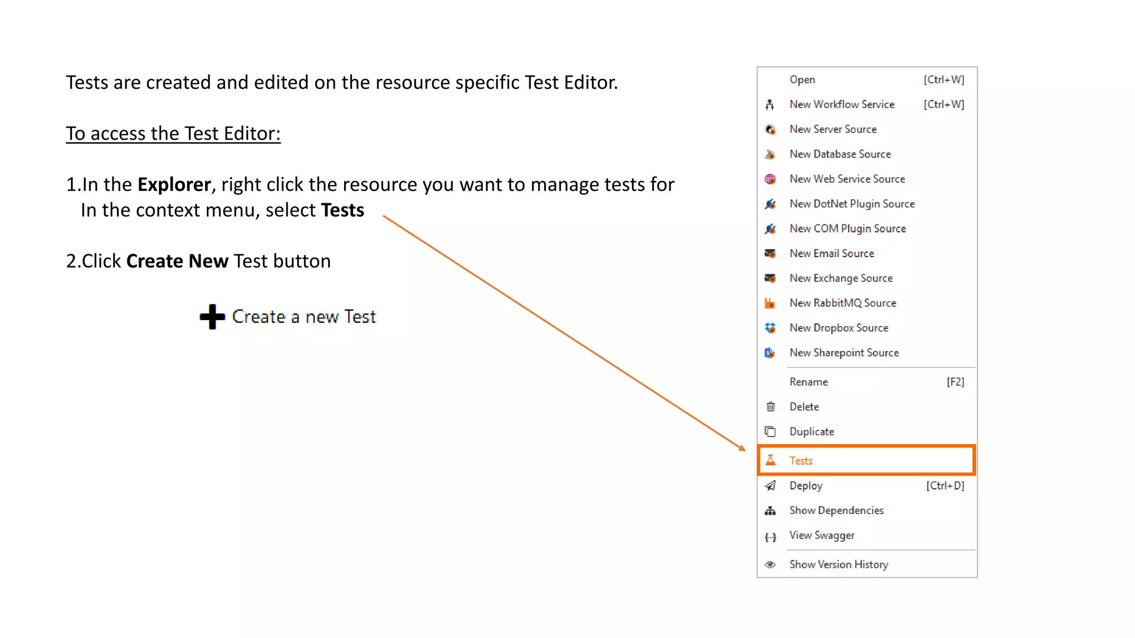Pick New Email Source menu entry
This screenshot has height=638, width=1135.
pos(831,253)
